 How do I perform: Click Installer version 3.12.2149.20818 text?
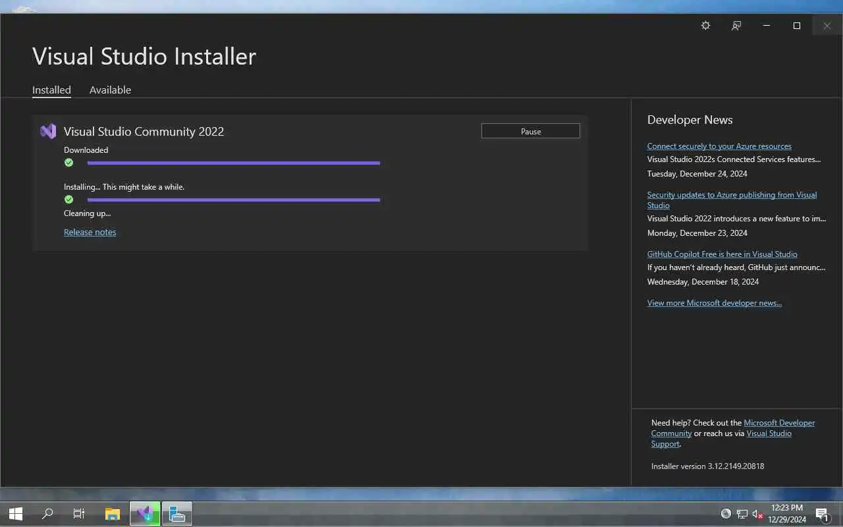click(707, 466)
